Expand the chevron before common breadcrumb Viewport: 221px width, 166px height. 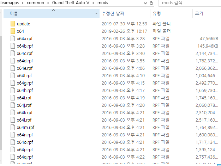23,3
